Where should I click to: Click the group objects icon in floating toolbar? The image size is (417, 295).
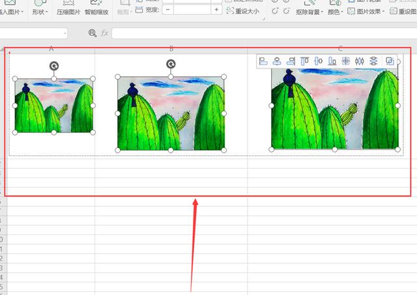tap(390, 61)
